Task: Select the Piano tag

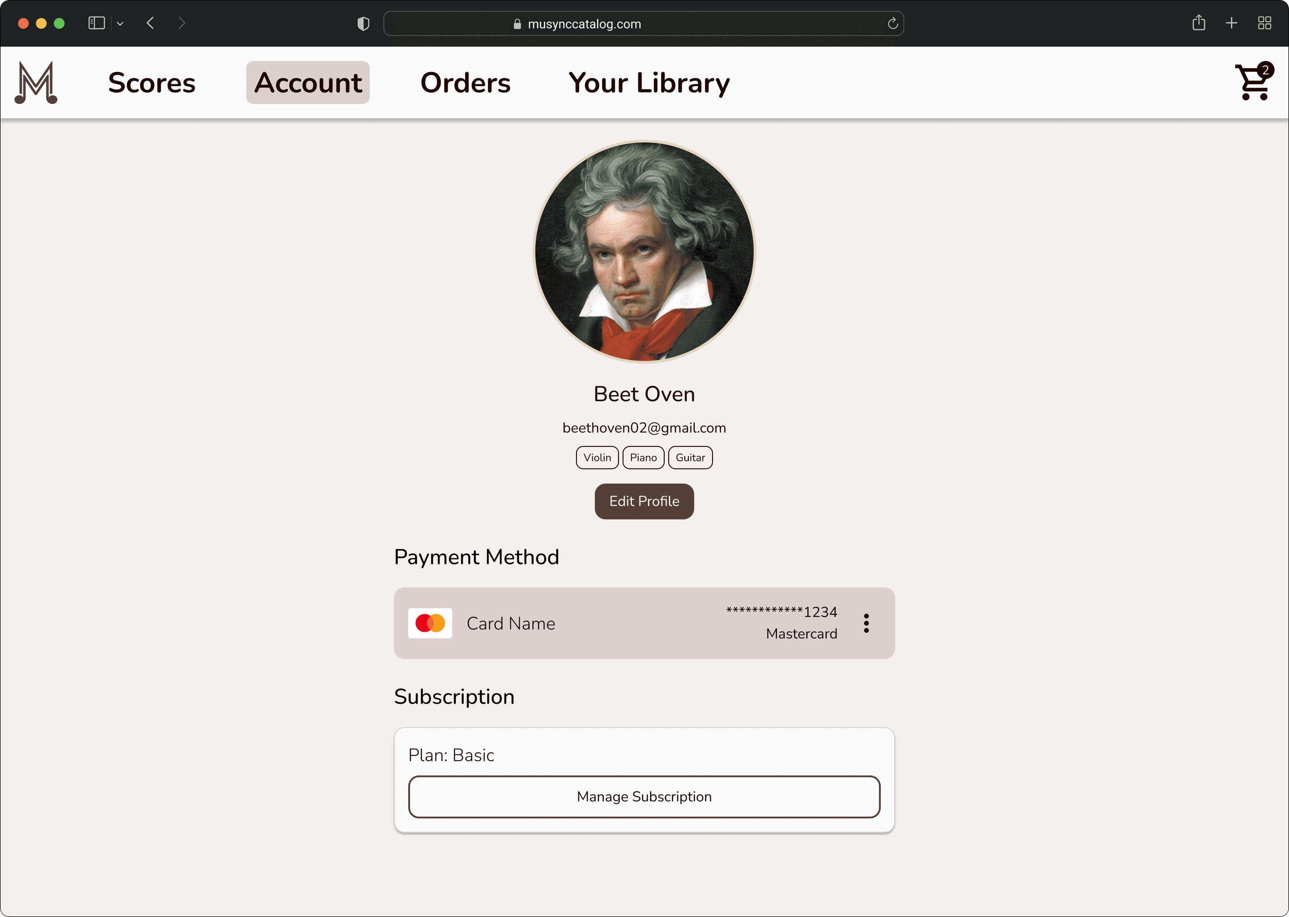Action: [643, 457]
